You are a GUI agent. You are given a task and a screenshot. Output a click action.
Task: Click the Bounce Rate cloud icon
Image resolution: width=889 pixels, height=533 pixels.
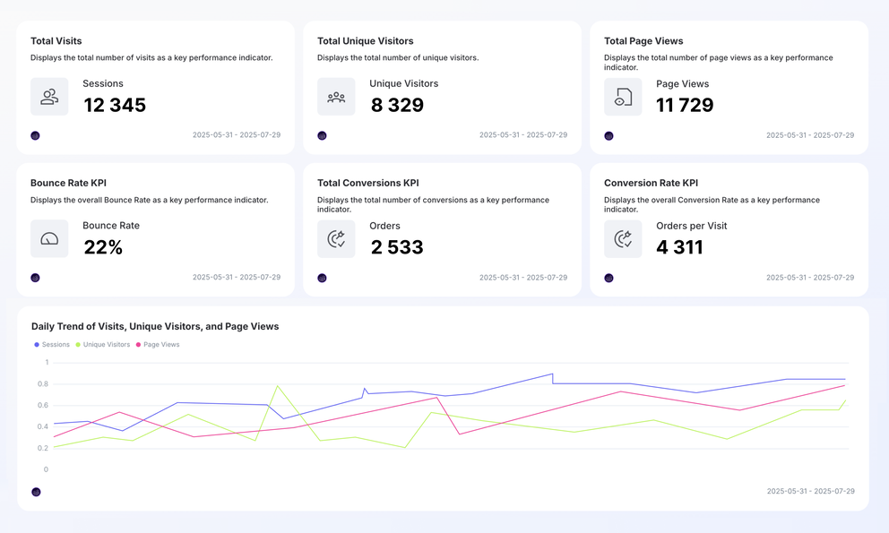(x=49, y=238)
